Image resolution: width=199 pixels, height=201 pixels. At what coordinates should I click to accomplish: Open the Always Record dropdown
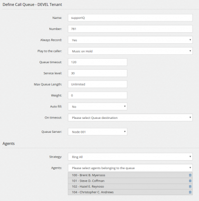click(130, 40)
